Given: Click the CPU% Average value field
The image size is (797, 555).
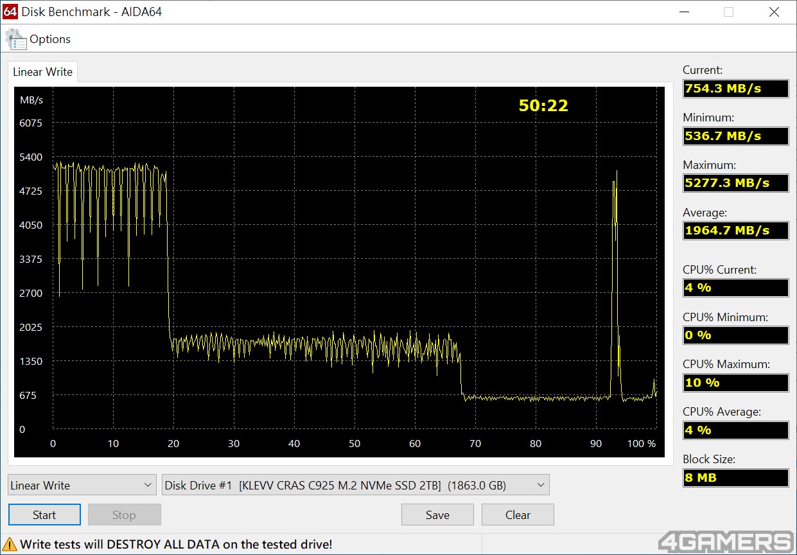Looking at the screenshot, I should 735,430.
